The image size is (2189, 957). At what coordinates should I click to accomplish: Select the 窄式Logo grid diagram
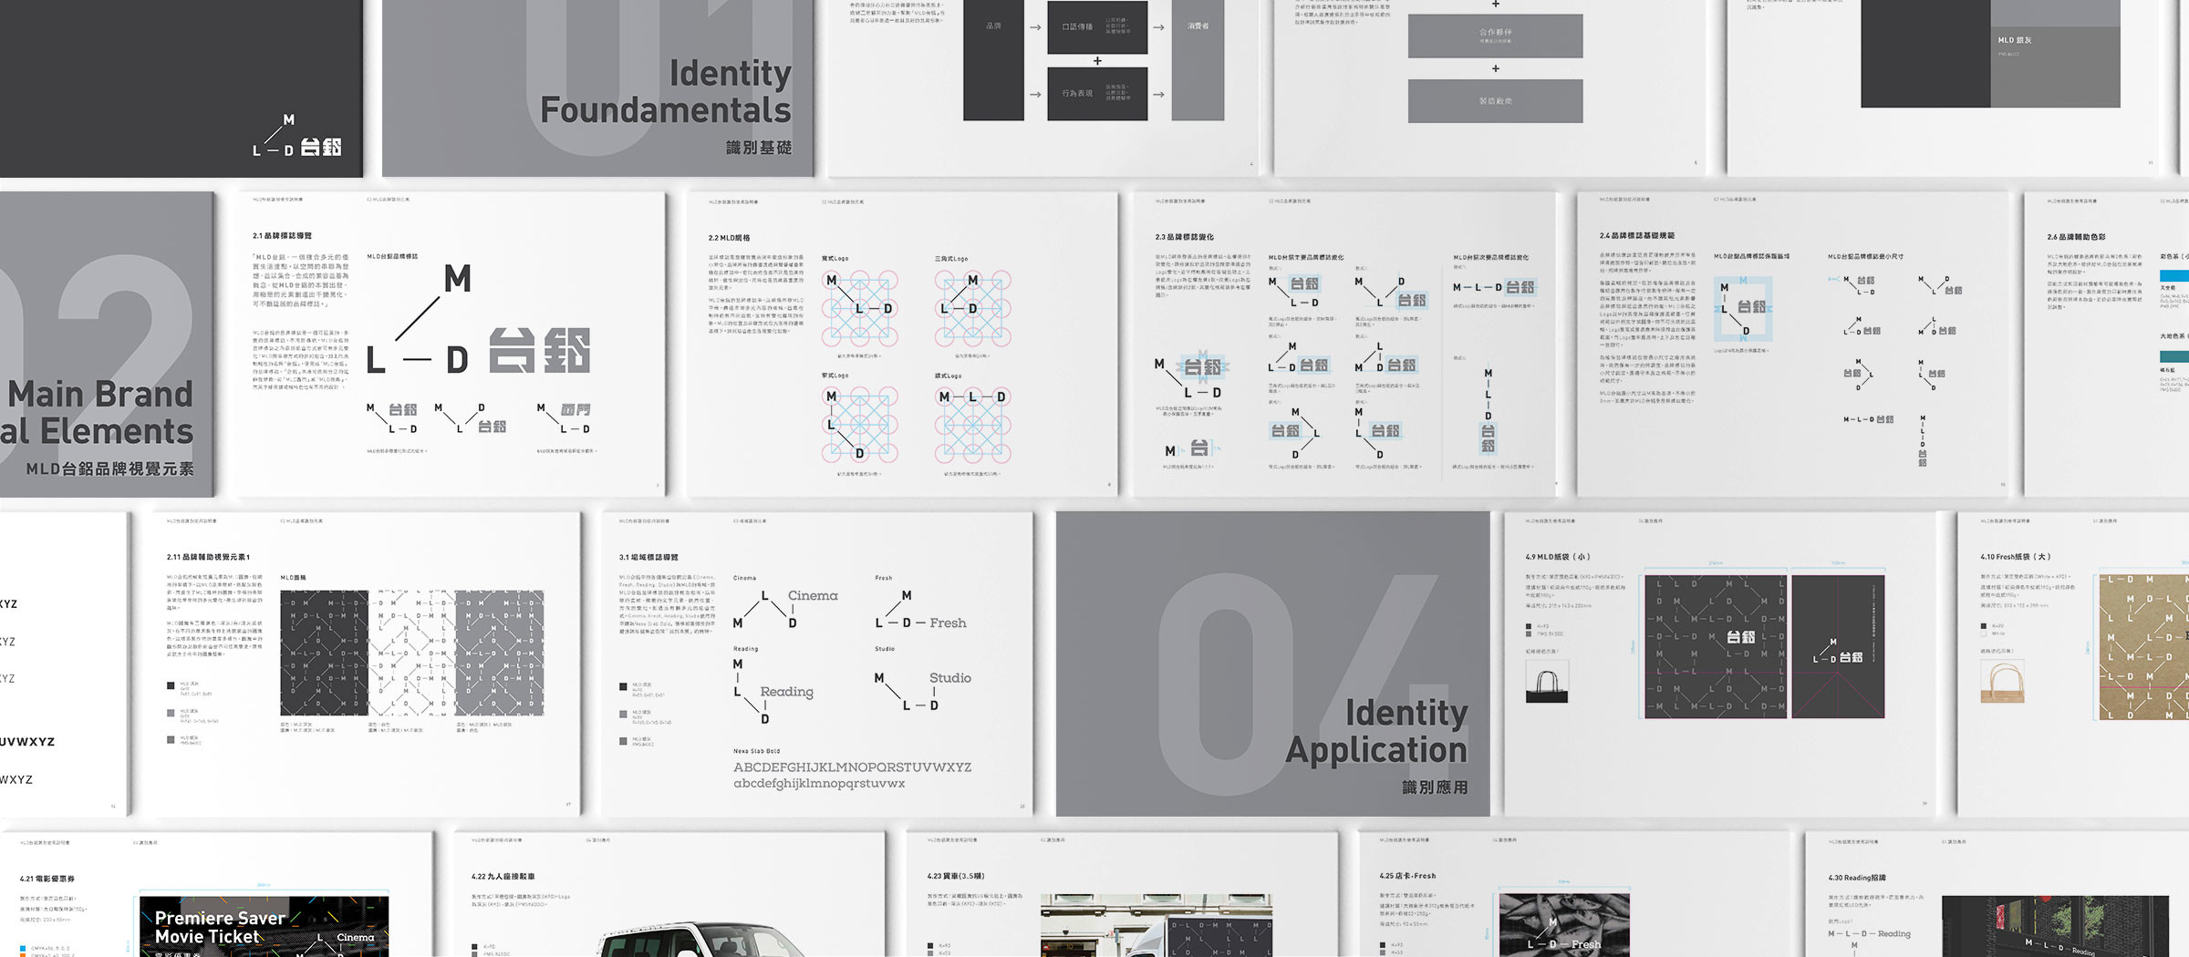[860, 424]
